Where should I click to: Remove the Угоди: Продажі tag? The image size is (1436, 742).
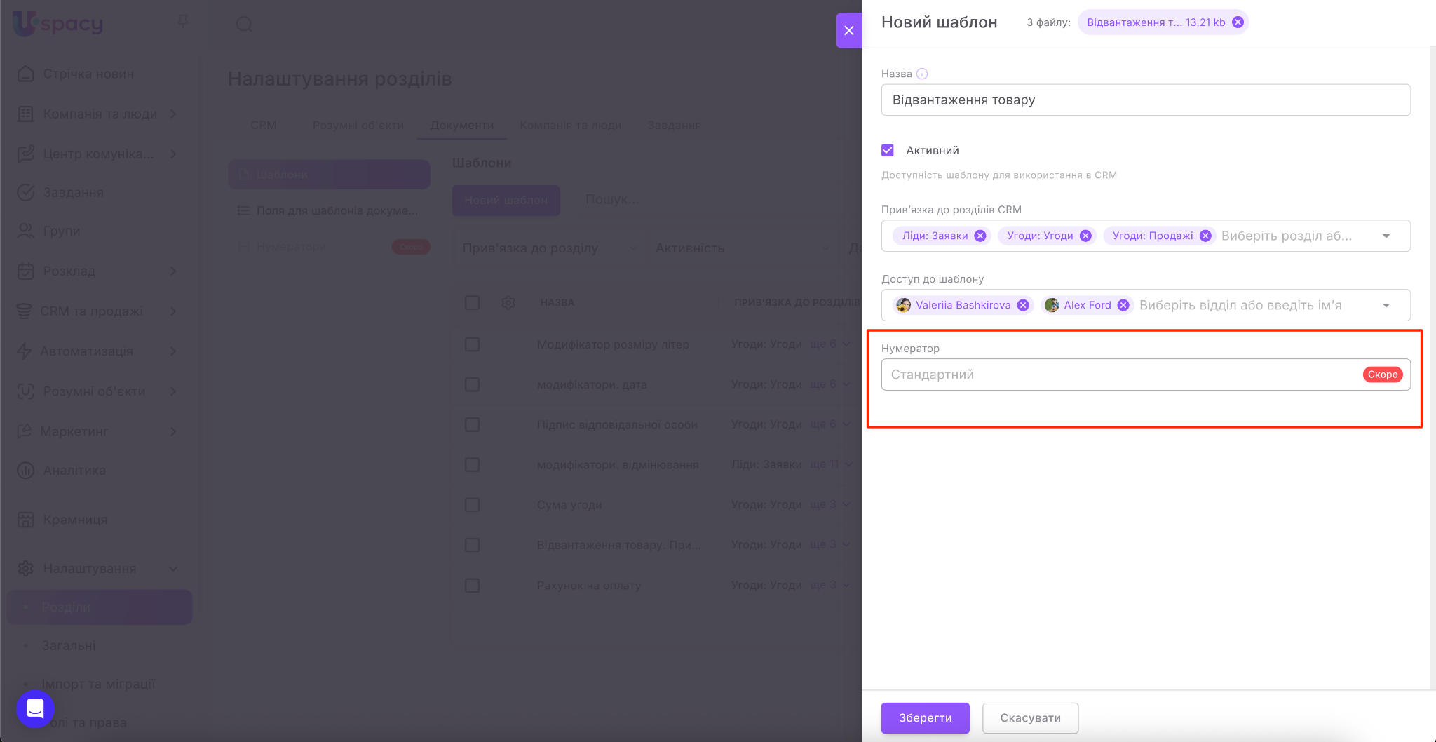(x=1205, y=236)
